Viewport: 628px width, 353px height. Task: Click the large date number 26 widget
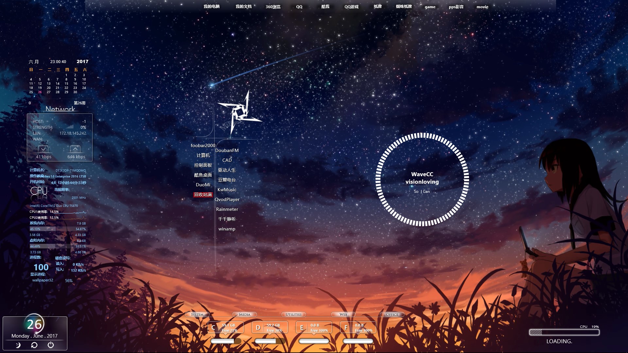[x=34, y=324]
